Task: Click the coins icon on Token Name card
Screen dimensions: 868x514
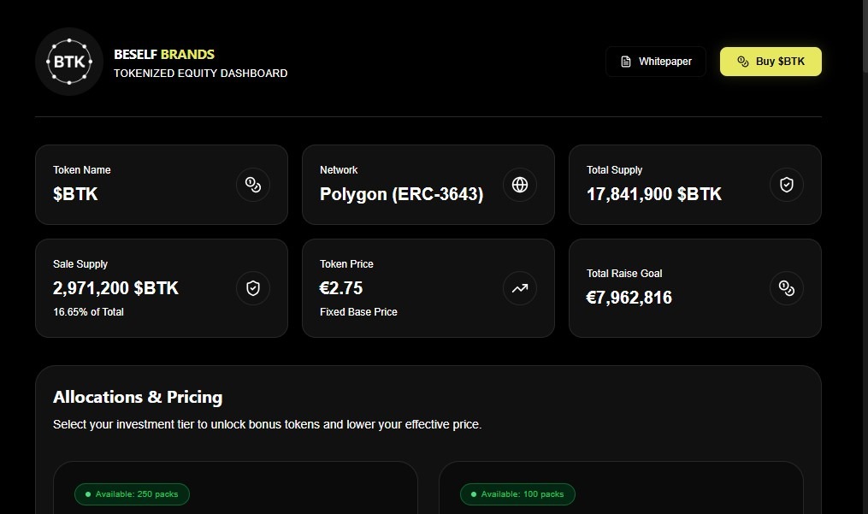Action: click(253, 185)
